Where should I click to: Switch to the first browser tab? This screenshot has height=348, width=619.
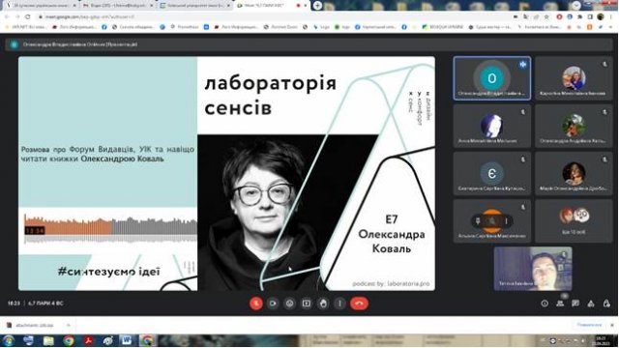pyautogui.click(x=40, y=6)
